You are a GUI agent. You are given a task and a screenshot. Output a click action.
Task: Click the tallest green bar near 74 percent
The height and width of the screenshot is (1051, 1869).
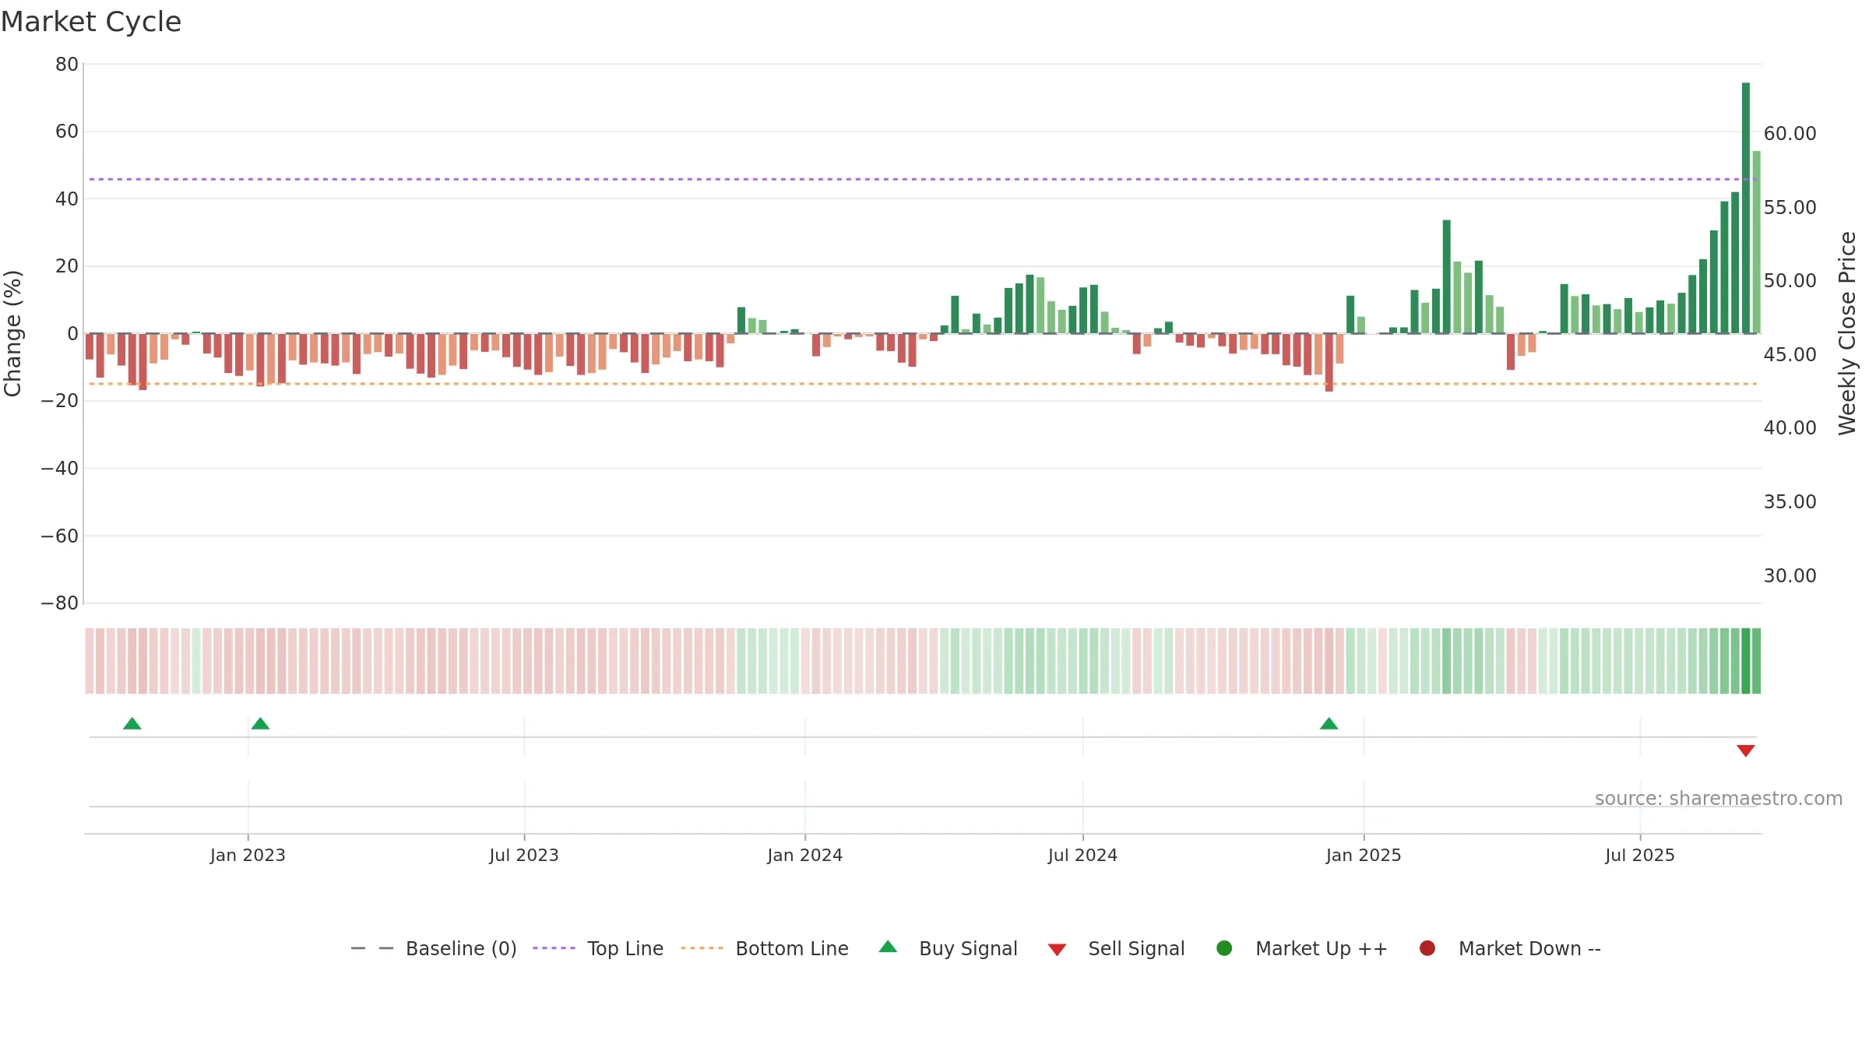[1746, 208]
